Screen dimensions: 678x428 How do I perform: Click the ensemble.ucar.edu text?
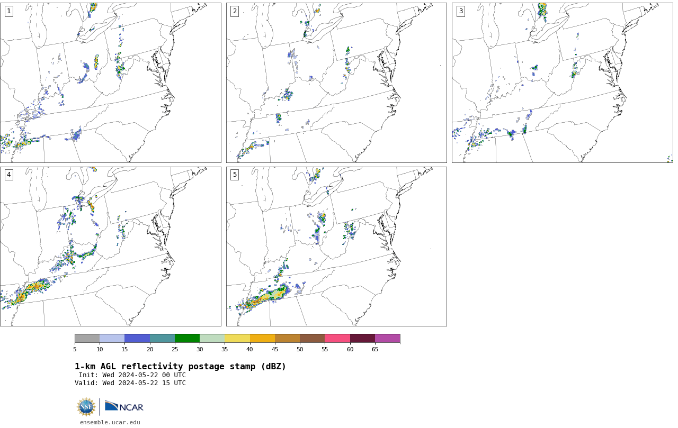point(110,422)
